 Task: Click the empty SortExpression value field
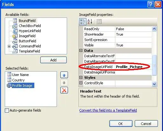(x=133, y=40)
